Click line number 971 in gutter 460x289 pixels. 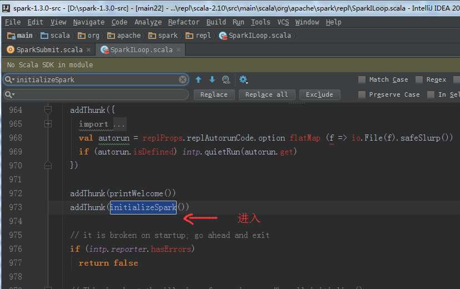pos(15,180)
